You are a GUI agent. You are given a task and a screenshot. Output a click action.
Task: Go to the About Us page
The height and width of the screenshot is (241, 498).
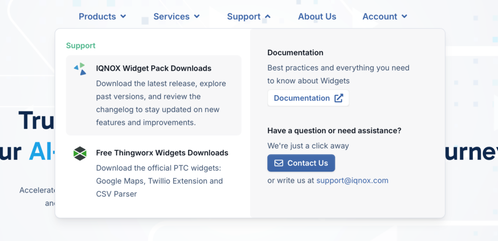coord(317,17)
